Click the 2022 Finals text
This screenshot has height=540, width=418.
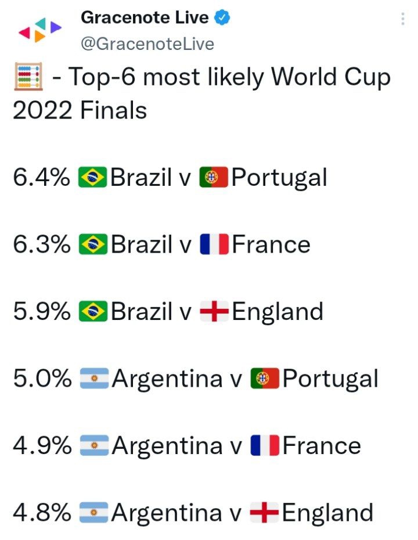click(x=80, y=110)
